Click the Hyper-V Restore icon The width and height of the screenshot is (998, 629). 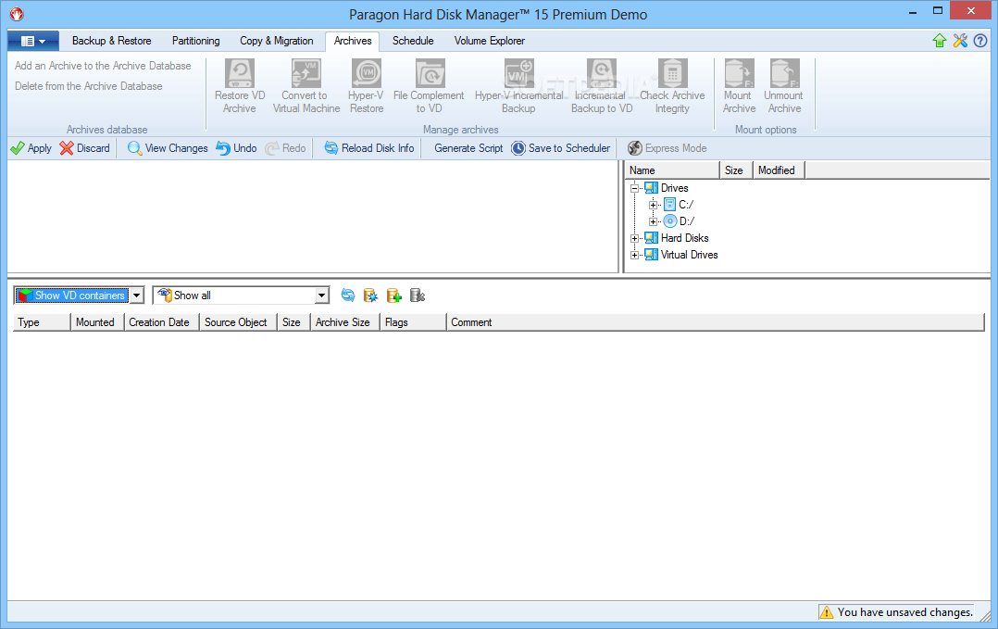(x=367, y=73)
